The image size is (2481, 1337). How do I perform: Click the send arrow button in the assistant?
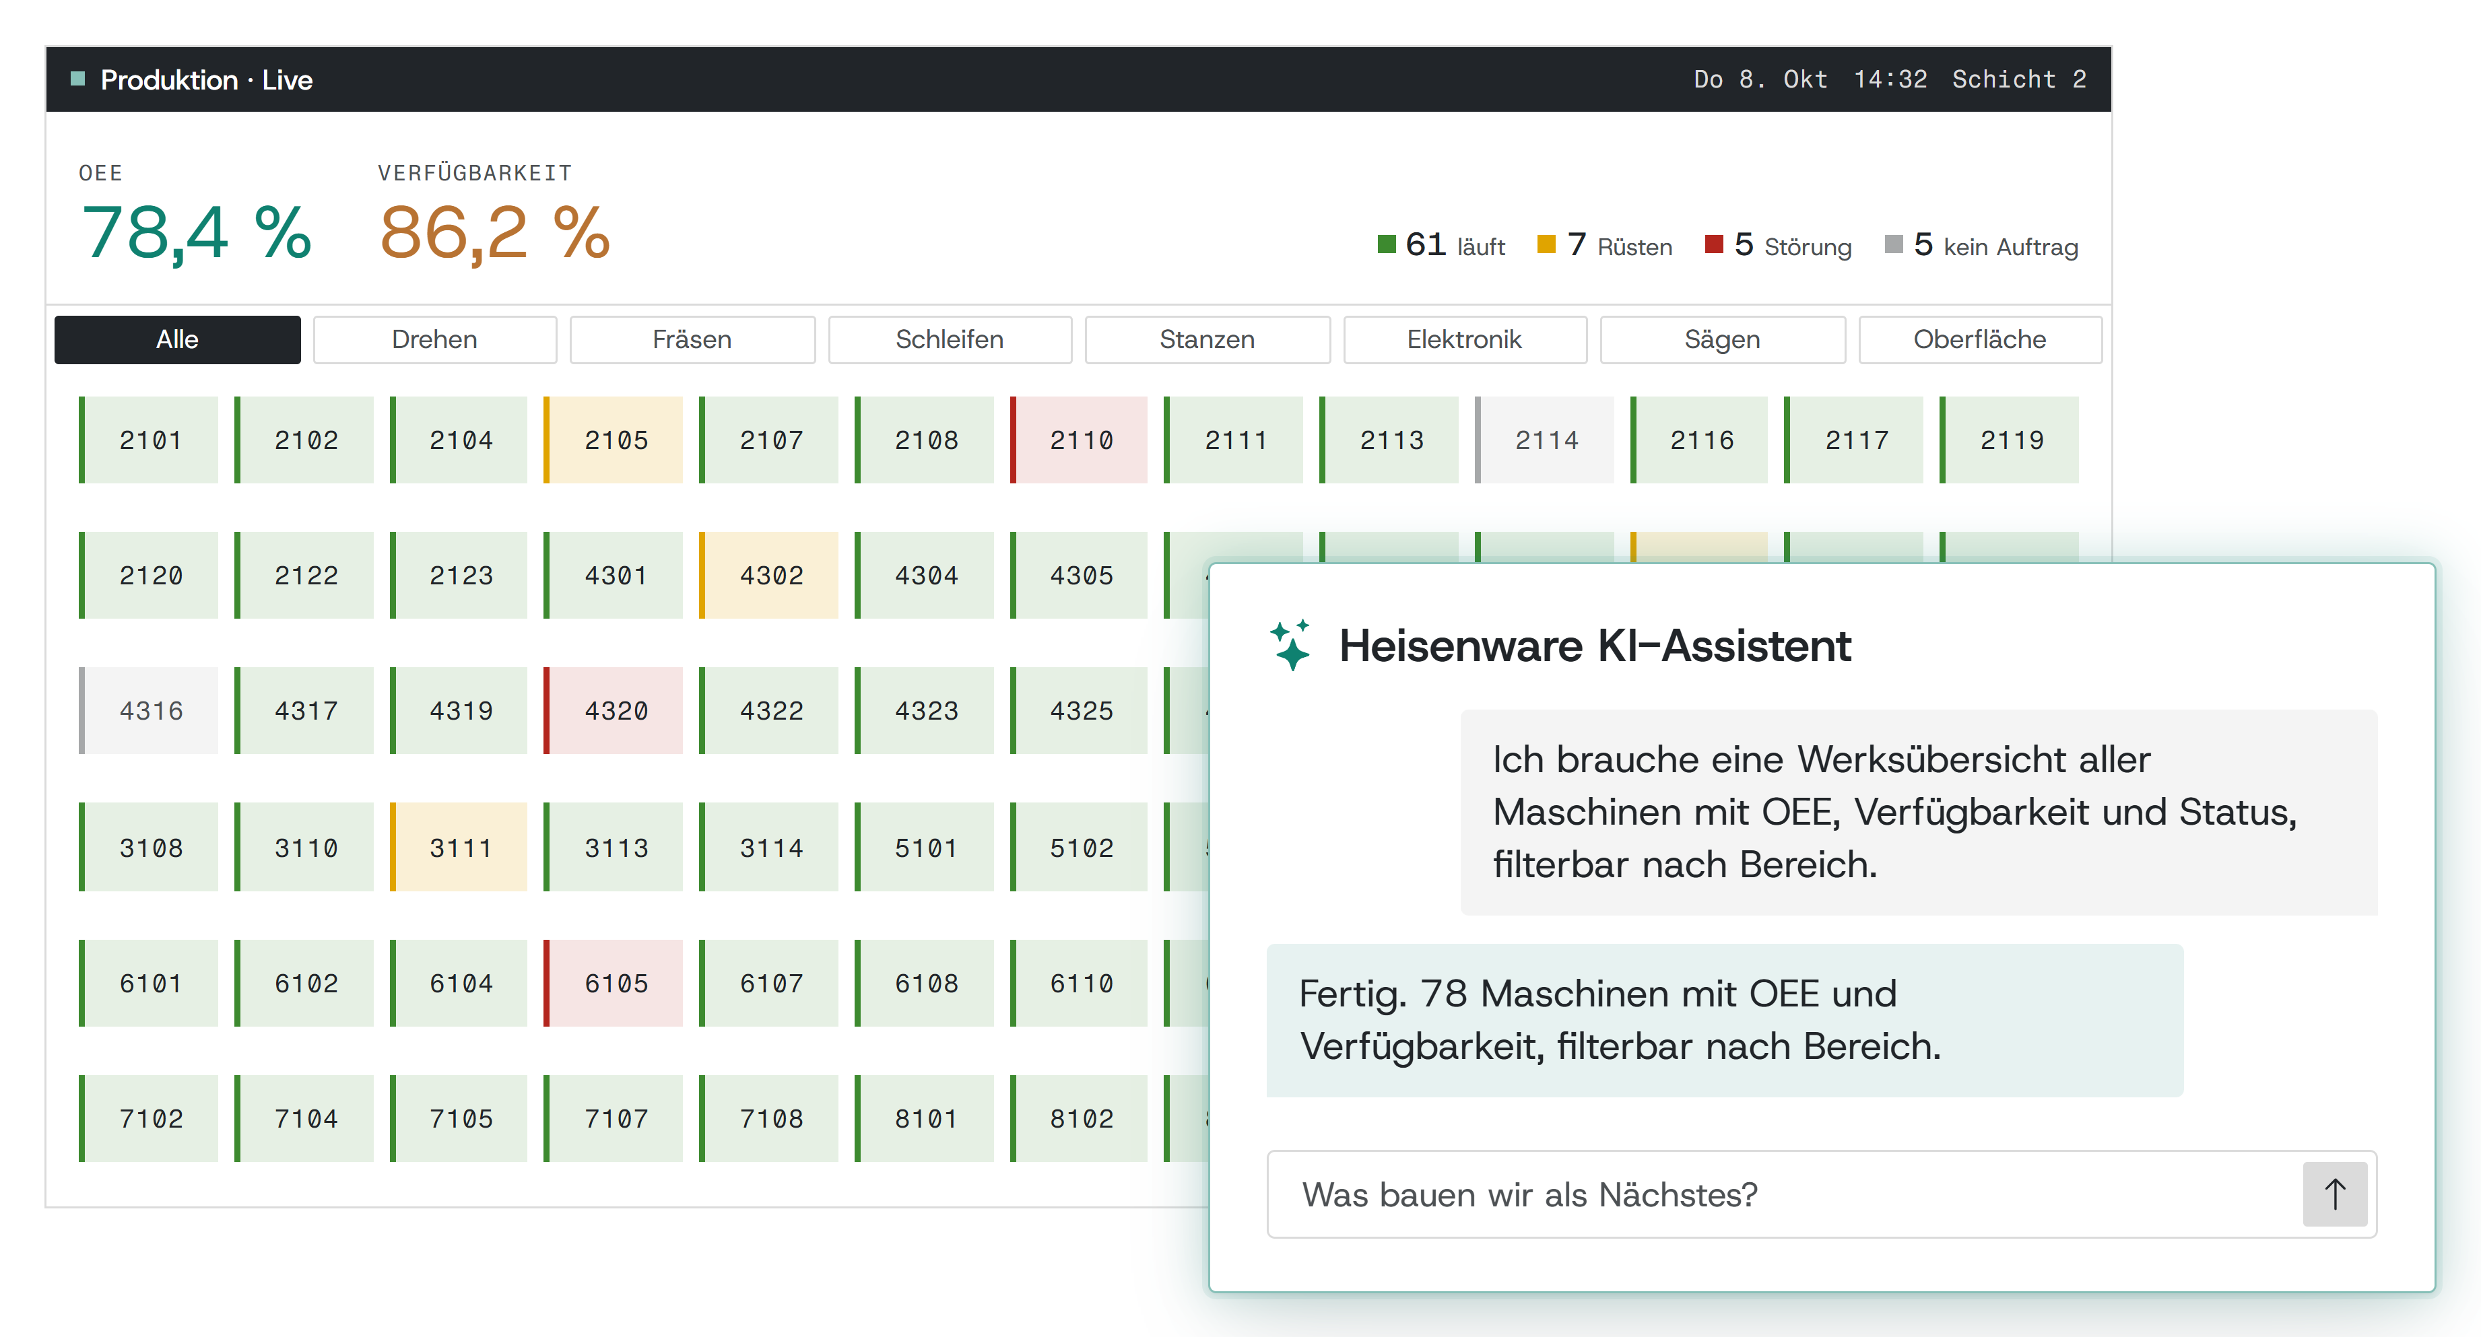pos(2334,1194)
